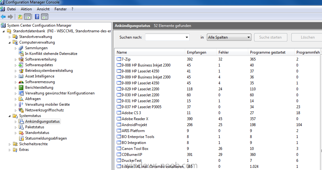Click the Verwaltung mobiler Geräte icon
322x170 pixels.
21,104
